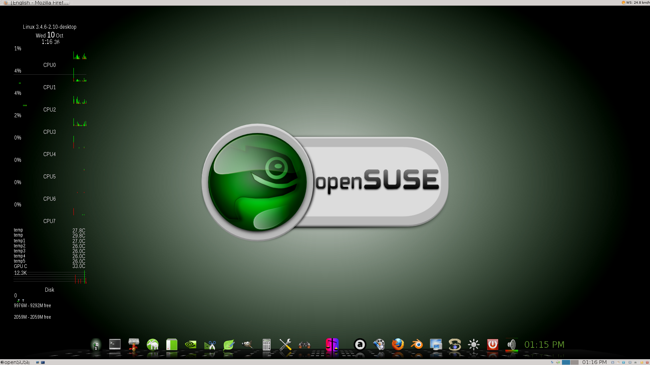Open the pink and purple scales dock icon

[332, 344]
